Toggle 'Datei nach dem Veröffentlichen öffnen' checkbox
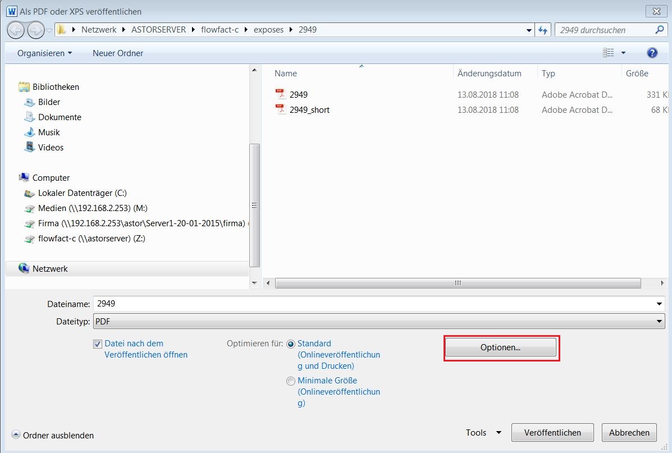 98,344
